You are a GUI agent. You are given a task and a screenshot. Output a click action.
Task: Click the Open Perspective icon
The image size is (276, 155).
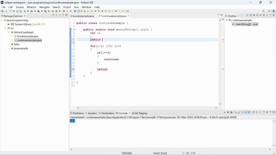(x=269, y=11)
